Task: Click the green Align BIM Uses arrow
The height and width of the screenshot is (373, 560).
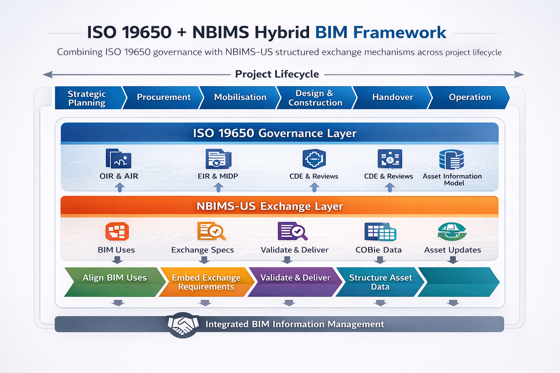Action: click(x=114, y=282)
